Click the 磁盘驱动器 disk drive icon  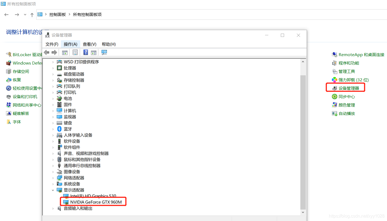pyautogui.click(x=59, y=74)
